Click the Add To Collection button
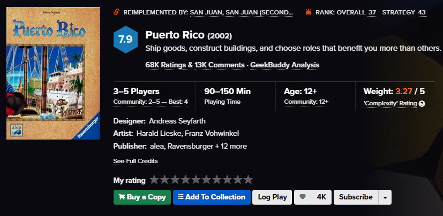Viewport: 443px width, 216px height. [212, 197]
